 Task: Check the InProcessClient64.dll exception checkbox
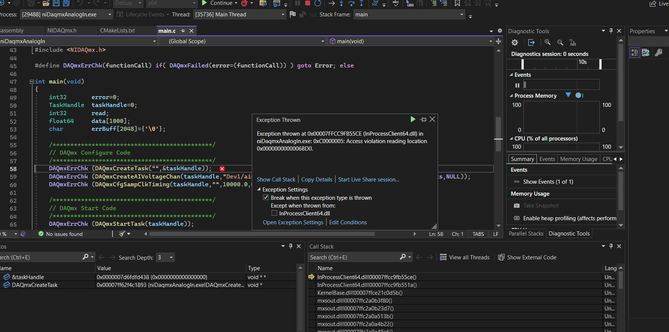tap(275, 214)
